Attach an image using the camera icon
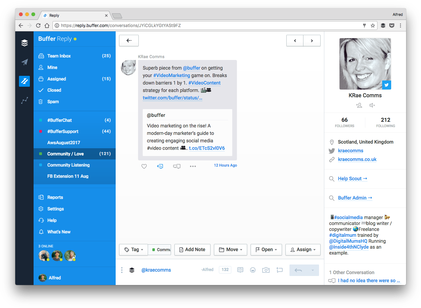 pyautogui.click(x=266, y=270)
